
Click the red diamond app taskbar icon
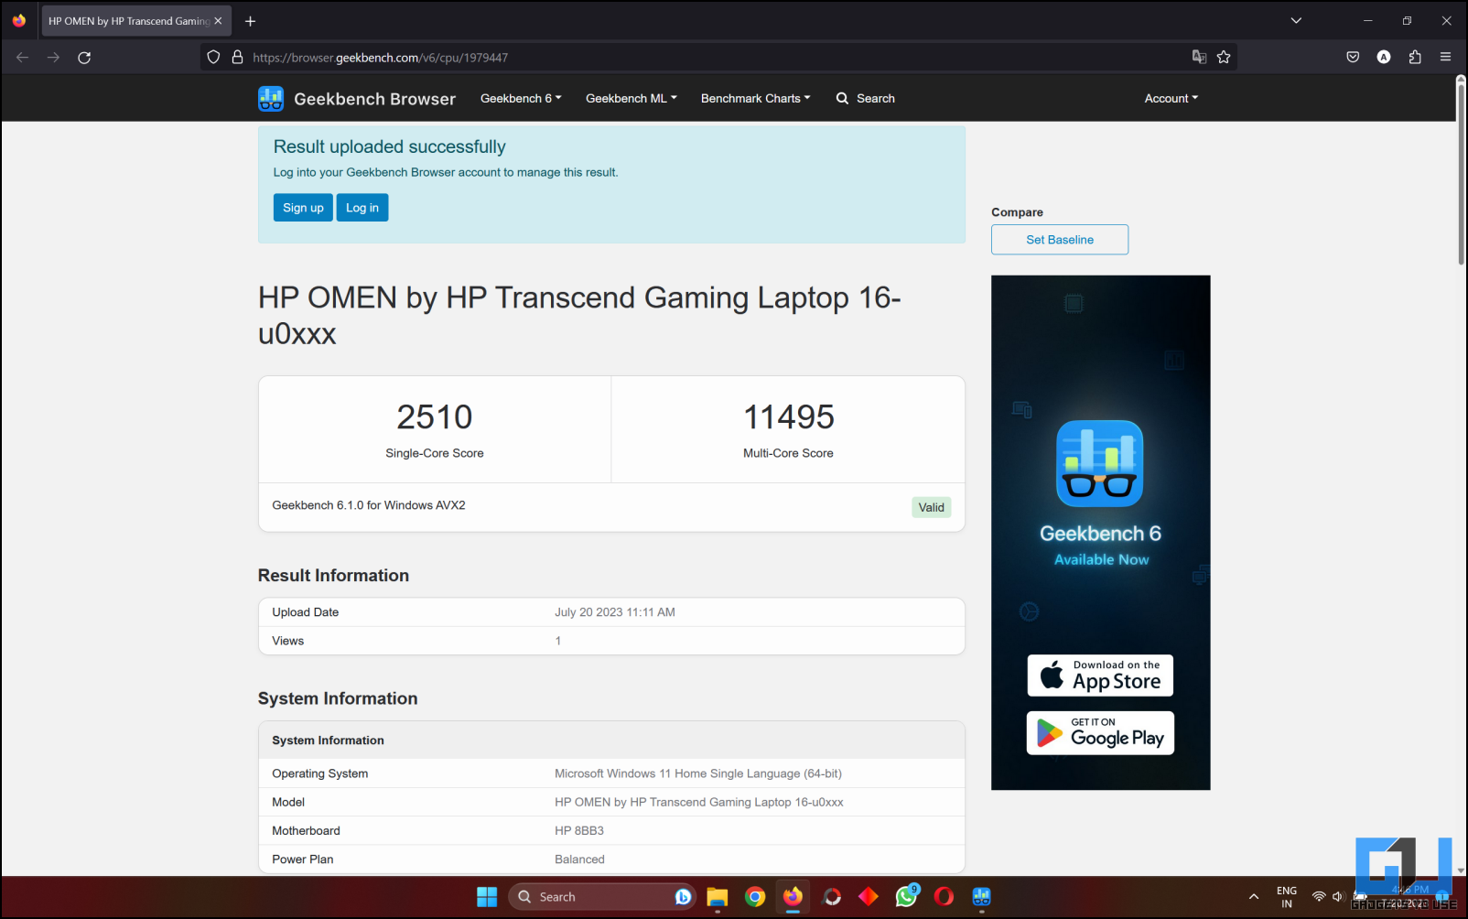(869, 897)
